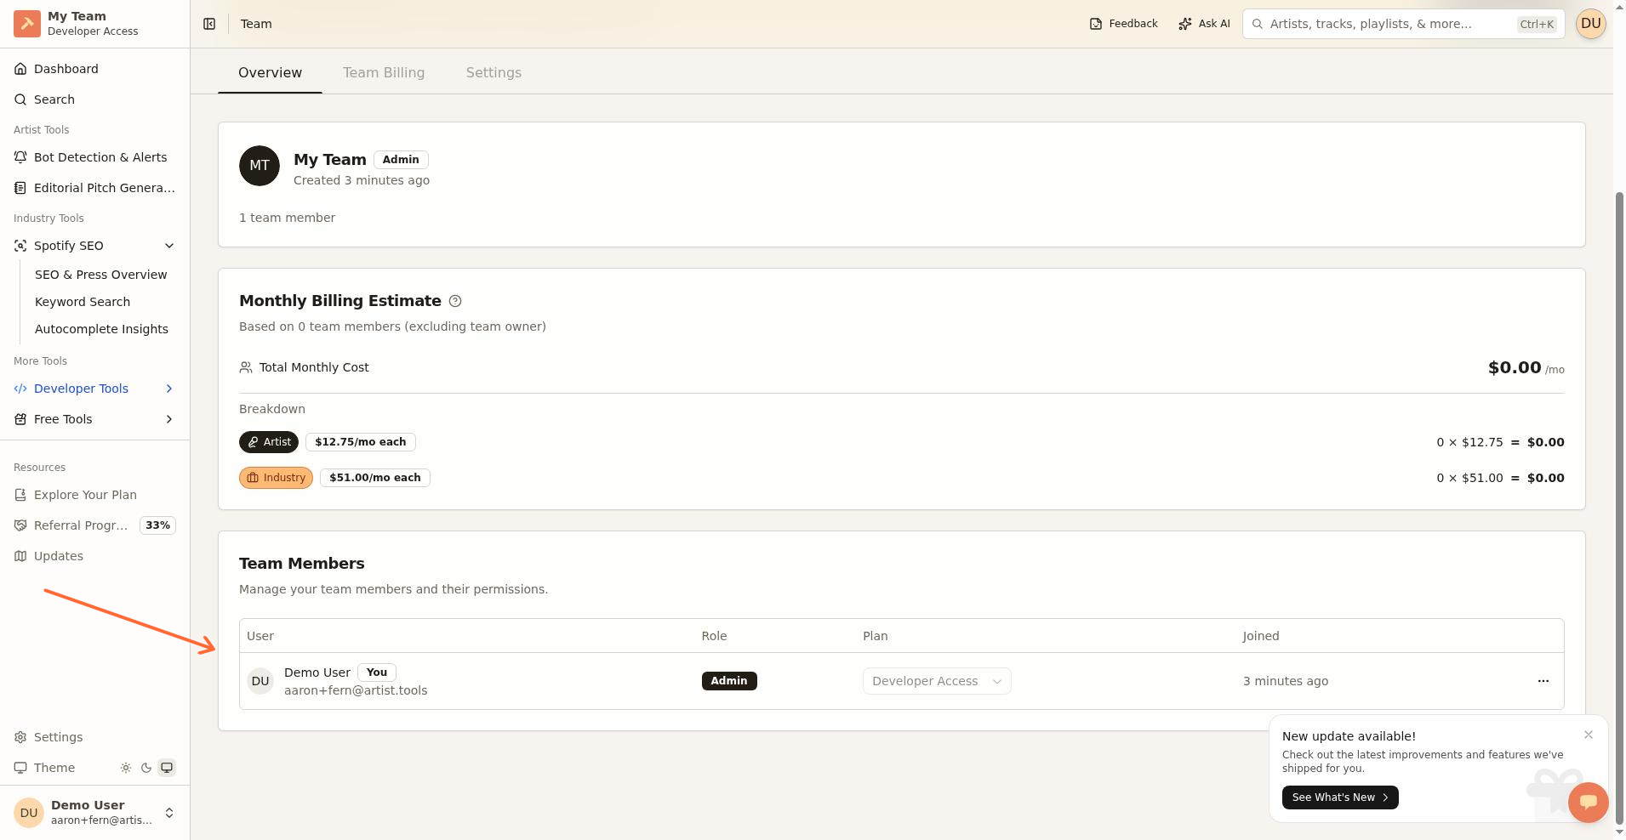Click the You badge next to Demo User
The height and width of the screenshot is (840, 1626).
pos(377,673)
